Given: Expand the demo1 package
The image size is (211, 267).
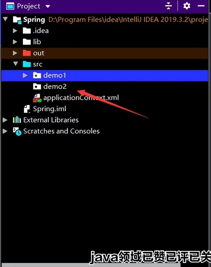Looking at the screenshot, I should click(x=25, y=75).
